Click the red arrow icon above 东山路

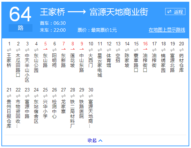click(x=45, y=49)
